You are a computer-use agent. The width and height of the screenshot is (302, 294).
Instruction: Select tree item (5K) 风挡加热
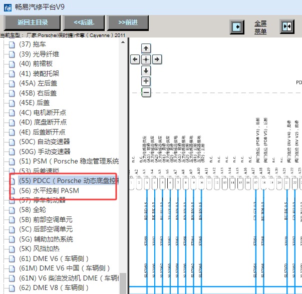click(39, 249)
